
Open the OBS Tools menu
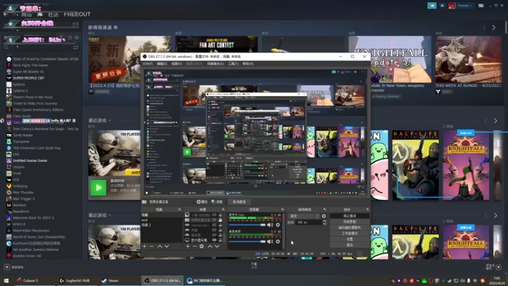tap(233, 64)
